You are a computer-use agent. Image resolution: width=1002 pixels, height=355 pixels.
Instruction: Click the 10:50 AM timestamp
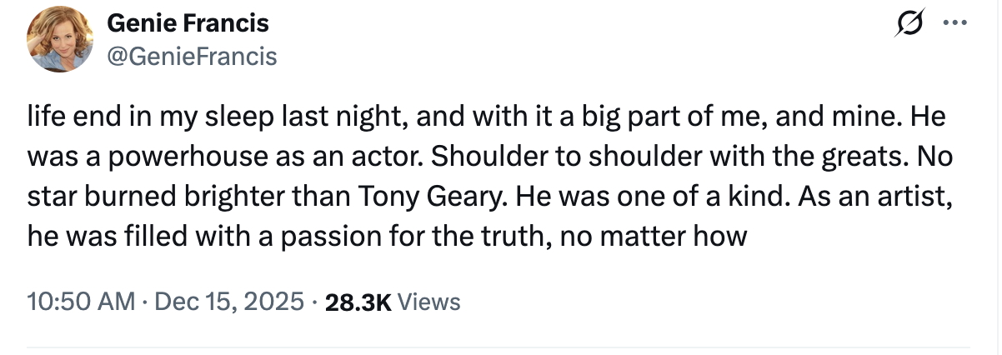80,302
